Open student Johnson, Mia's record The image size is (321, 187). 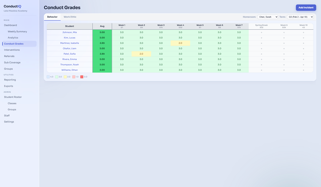(x=70, y=32)
